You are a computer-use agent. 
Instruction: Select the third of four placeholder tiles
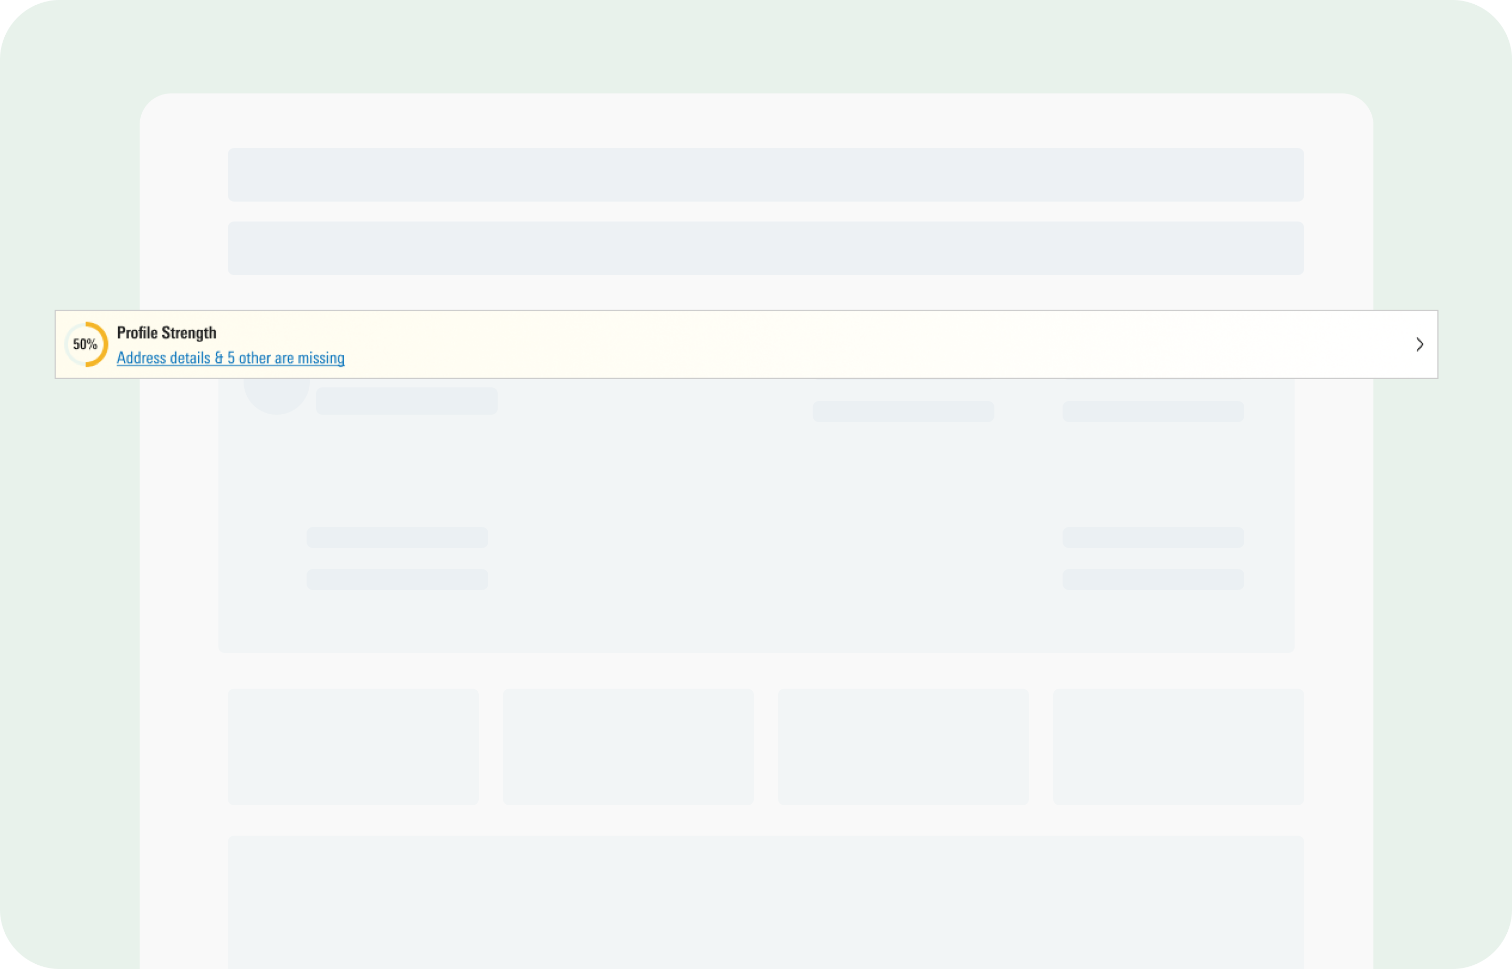903,746
